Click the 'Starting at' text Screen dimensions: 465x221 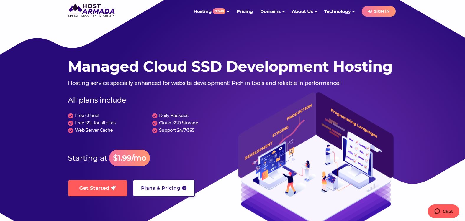87,158
